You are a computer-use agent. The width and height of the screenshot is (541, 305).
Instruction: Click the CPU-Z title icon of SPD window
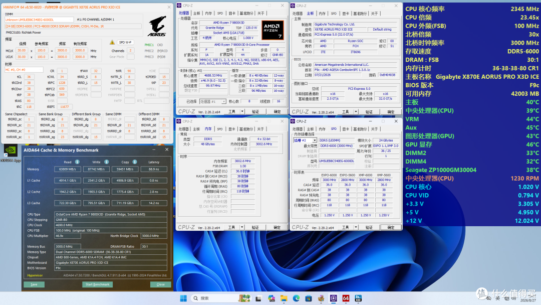click(x=293, y=121)
